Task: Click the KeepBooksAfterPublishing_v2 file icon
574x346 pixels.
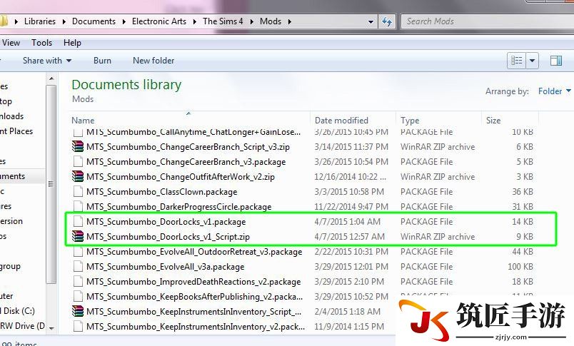Action: [78, 297]
